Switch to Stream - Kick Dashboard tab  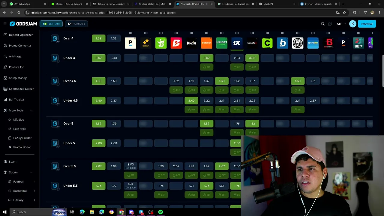[69, 4]
